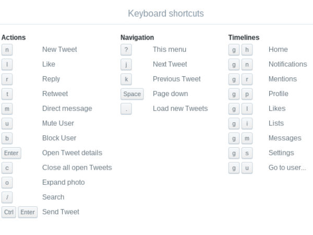Image resolution: width=313 pixels, height=235 pixels.
Task: Click the 'Send Tweet' shortcut label
Action: tap(61, 212)
